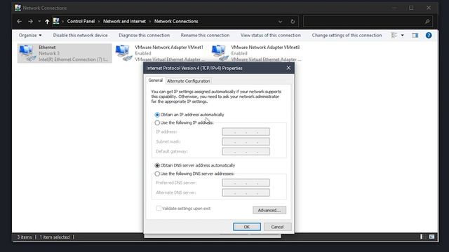449x252 pixels.
Task: Open the Organize menu
Action: tap(30, 36)
